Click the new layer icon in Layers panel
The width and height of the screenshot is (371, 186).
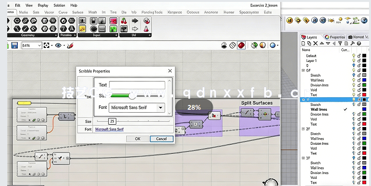[303, 43]
